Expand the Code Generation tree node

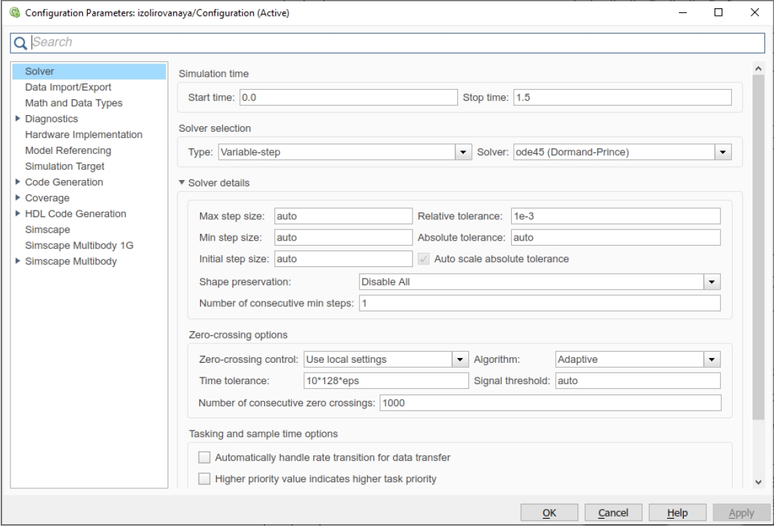(18, 182)
